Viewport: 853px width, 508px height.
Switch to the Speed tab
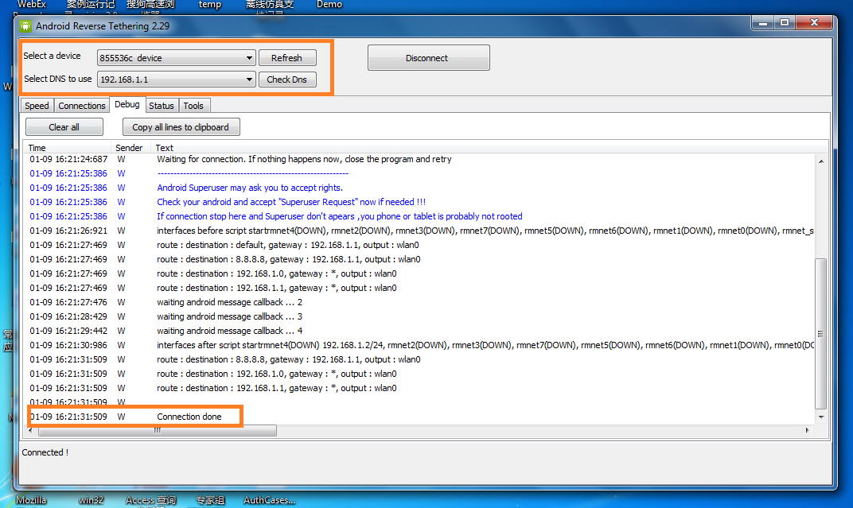pos(37,106)
